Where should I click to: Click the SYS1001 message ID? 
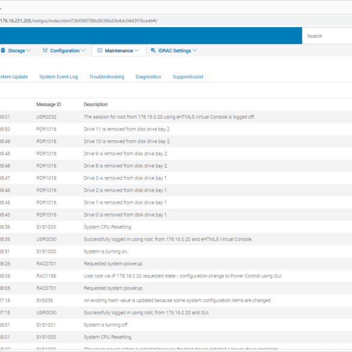(x=46, y=325)
